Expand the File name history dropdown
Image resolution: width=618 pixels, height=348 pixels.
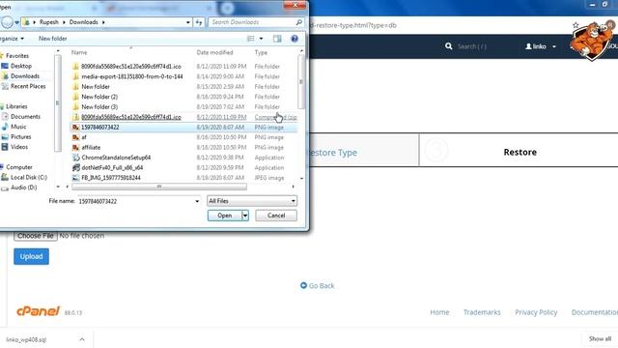tap(197, 201)
